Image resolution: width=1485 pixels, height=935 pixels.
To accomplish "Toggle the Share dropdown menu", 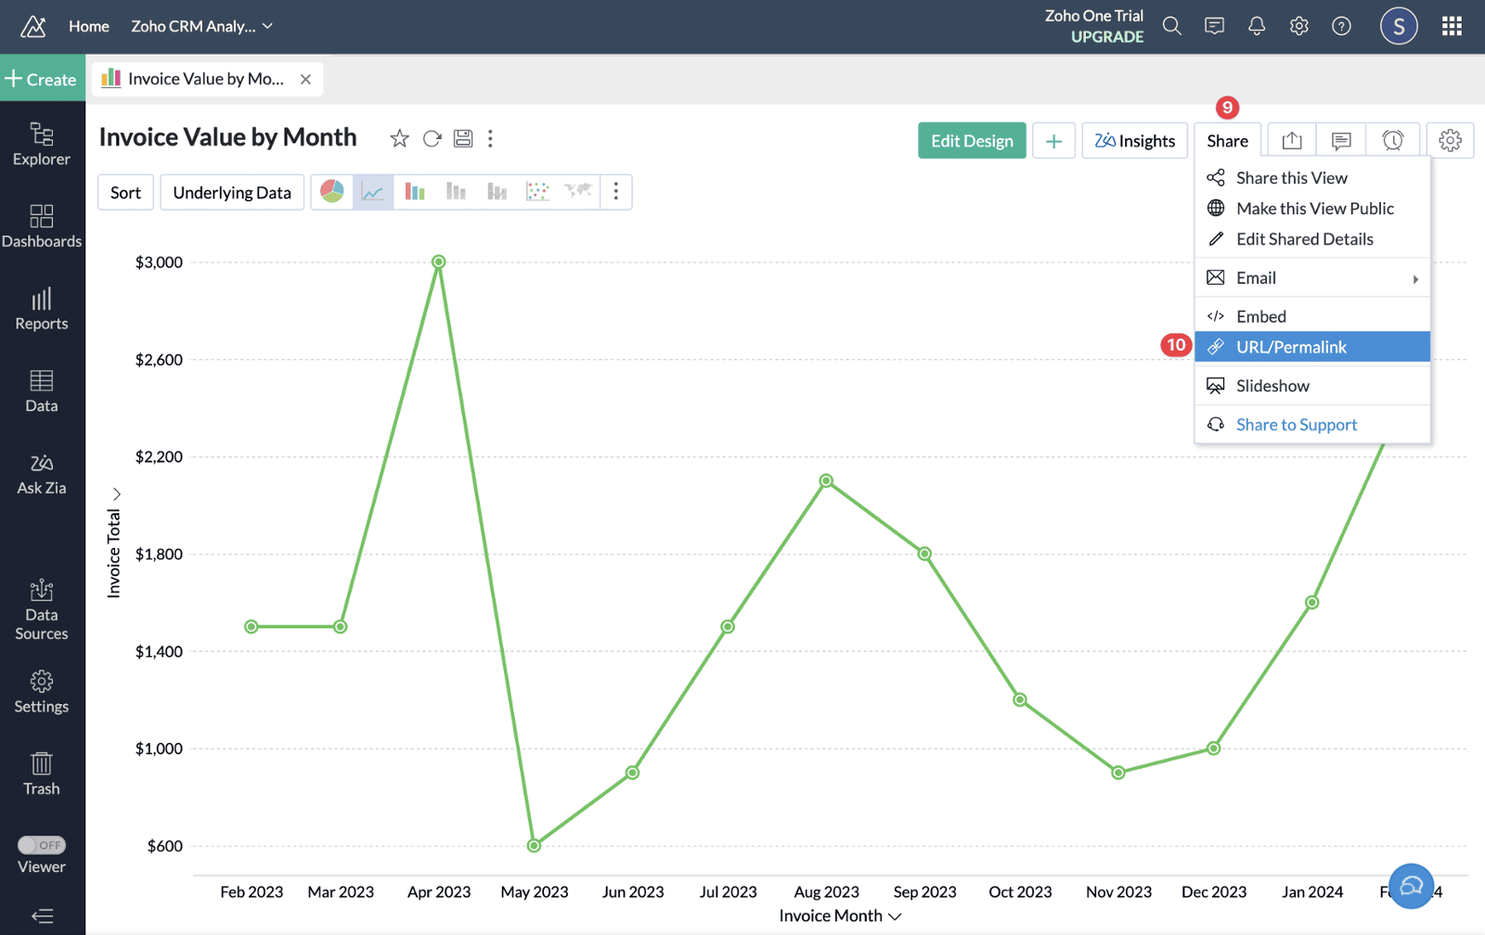I will point(1227,141).
